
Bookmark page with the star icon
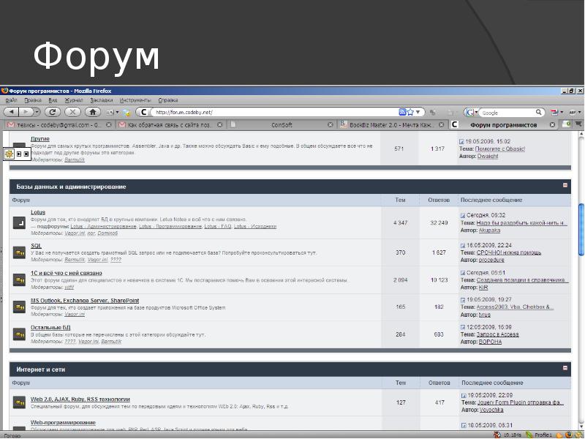pos(411,112)
